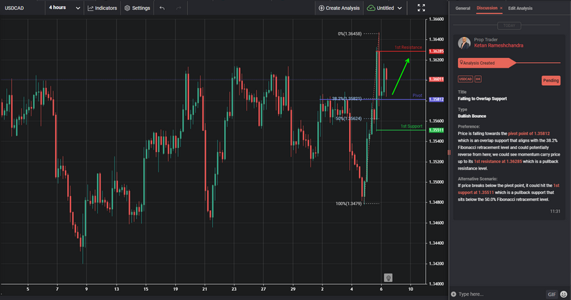Click Create Analysis button
Image resolution: width=571 pixels, height=300 pixels.
click(x=339, y=8)
